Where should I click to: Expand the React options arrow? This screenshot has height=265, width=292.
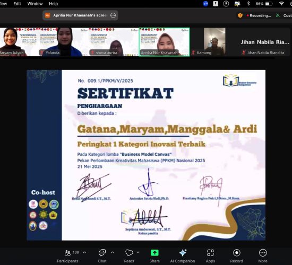tap(138, 252)
